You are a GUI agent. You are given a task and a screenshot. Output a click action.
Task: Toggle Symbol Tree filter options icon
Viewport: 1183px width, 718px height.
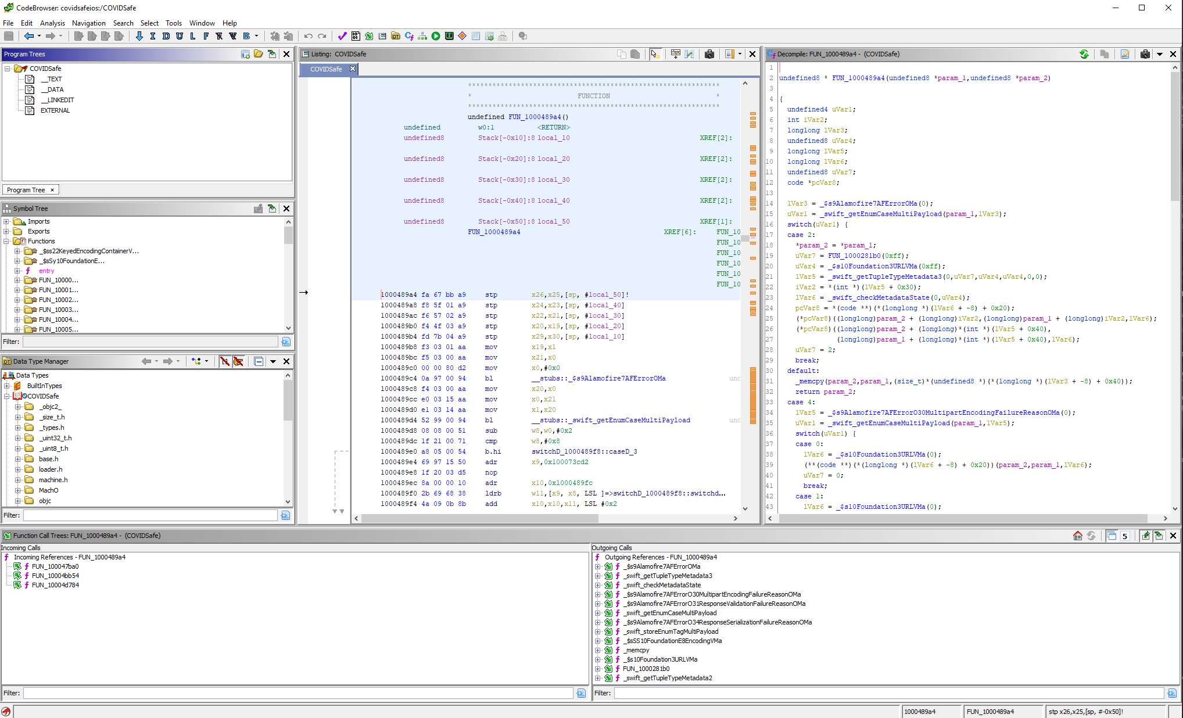tap(286, 342)
